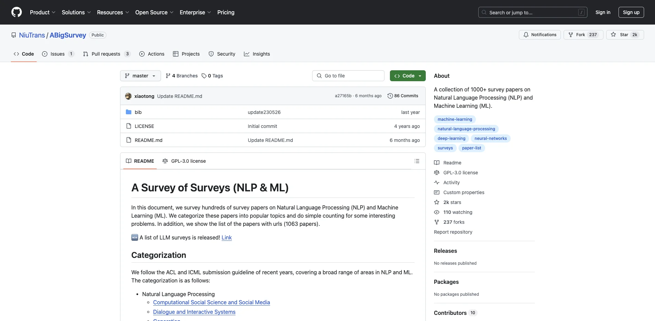Click the Readme sidebar link
The width and height of the screenshot is (655, 321).
click(448, 163)
